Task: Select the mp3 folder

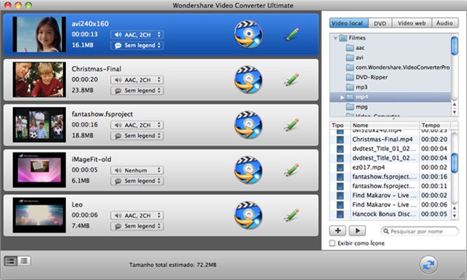Action: tap(357, 87)
